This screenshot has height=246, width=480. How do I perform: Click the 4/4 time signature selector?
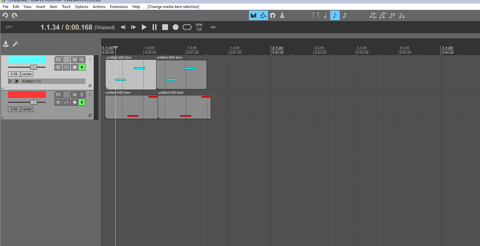pos(213,27)
